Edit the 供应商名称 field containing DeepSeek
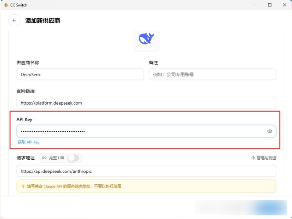 coord(80,75)
